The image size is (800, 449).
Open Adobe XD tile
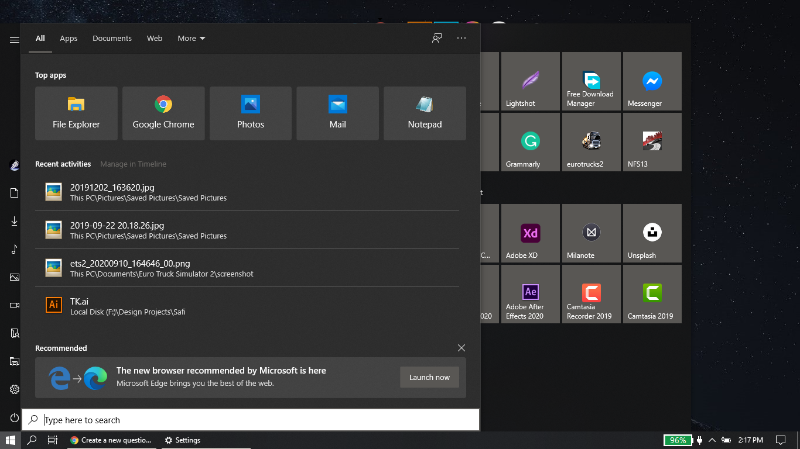(x=531, y=233)
